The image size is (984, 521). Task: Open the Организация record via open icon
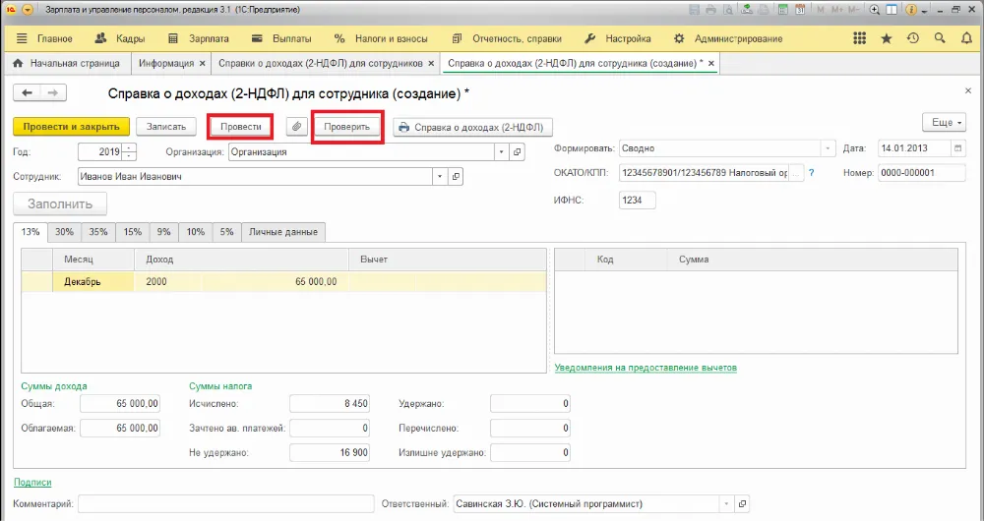coord(518,151)
